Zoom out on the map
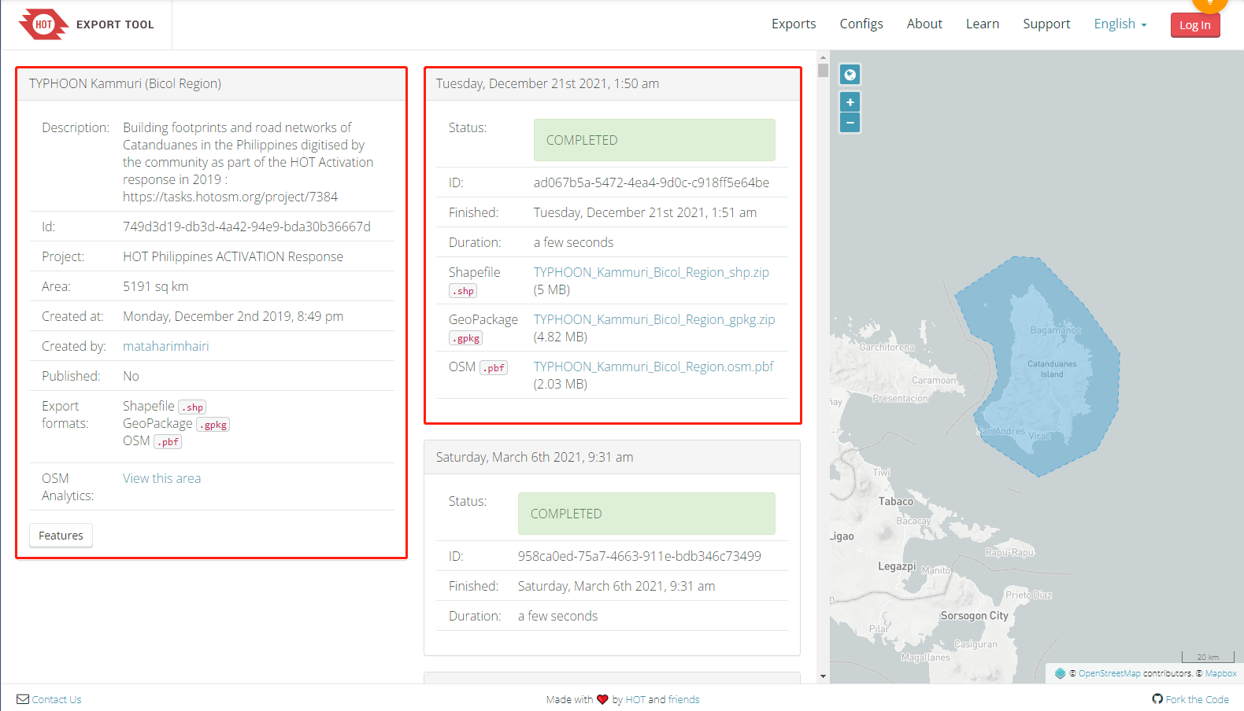Viewport: 1244px width, 711px height. (850, 123)
